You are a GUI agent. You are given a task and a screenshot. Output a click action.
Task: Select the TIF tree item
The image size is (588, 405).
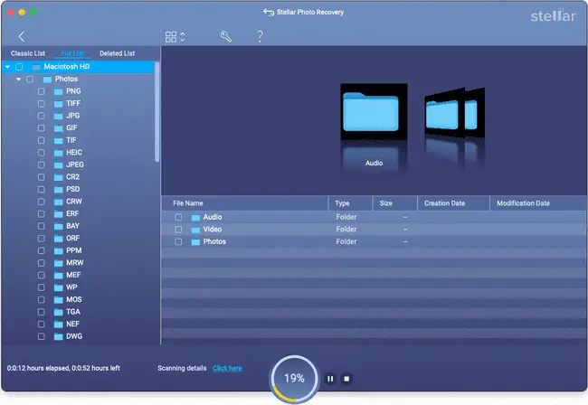pyautogui.click(x=71, y=140)
